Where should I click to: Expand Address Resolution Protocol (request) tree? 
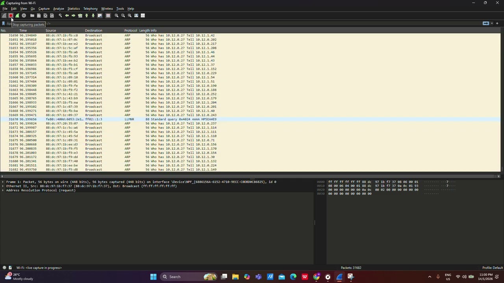tap(3, 190)
